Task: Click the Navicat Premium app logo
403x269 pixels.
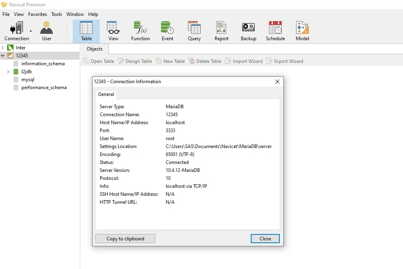Action: coord(4,4)
